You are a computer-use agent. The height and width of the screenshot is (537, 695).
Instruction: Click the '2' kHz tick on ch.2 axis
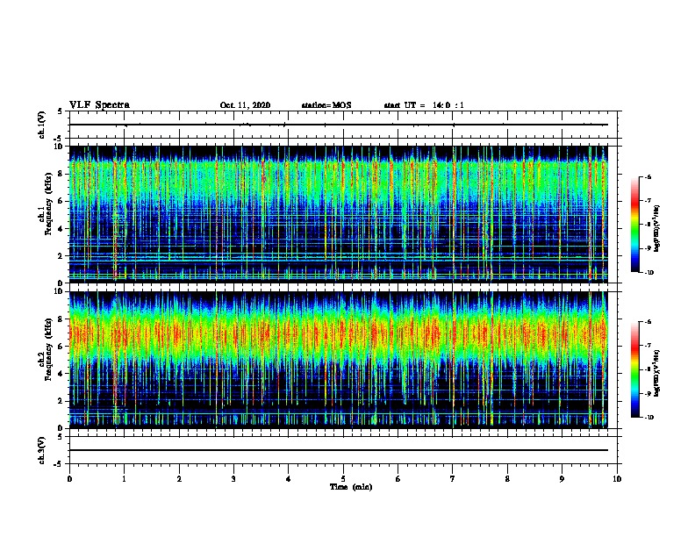click(x=61, y=401)
